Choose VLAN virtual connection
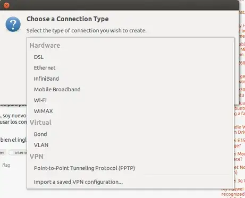 coord(130,145)
